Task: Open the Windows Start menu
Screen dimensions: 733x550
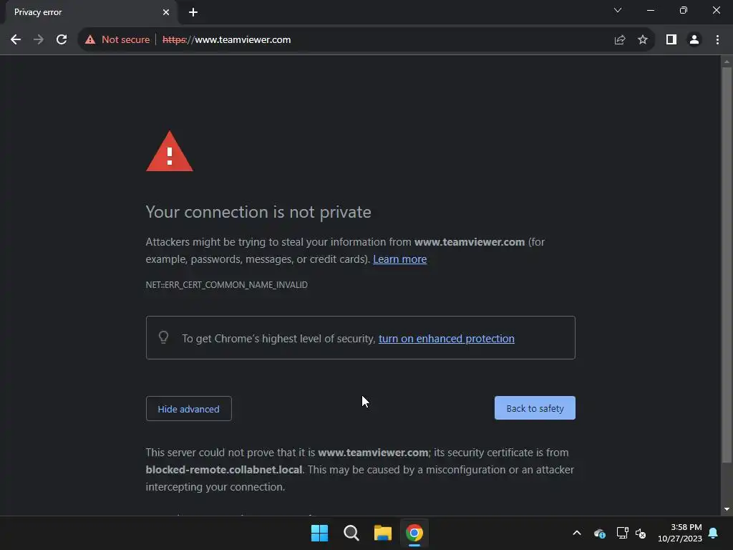Action: pos(320,533)
